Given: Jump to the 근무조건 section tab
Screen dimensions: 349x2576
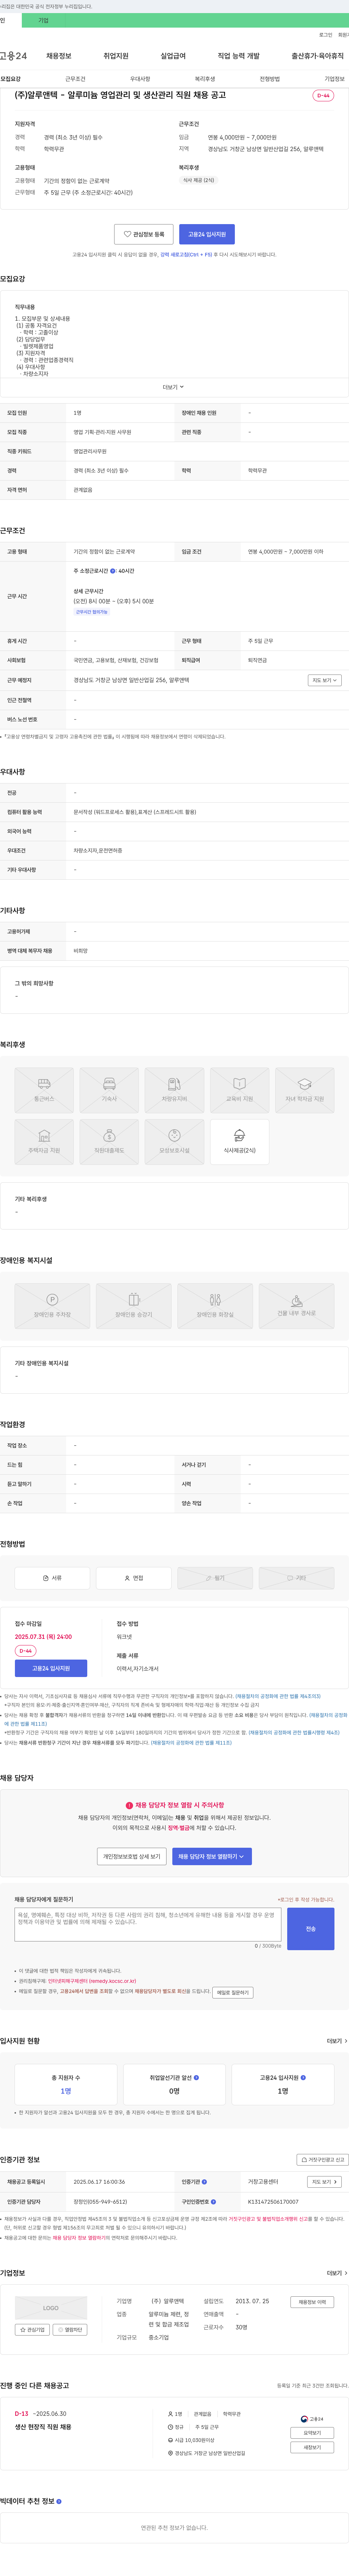Looking at the screenshot, I should coord(75,79).
